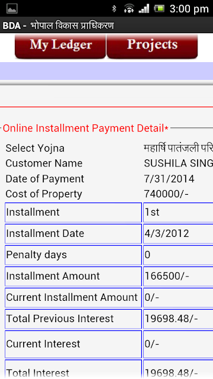Image resolution: width=213 pixels, height=379 pixels.
Task: Tap the SUSHILA SING customer name value
Action: [179, 163]
